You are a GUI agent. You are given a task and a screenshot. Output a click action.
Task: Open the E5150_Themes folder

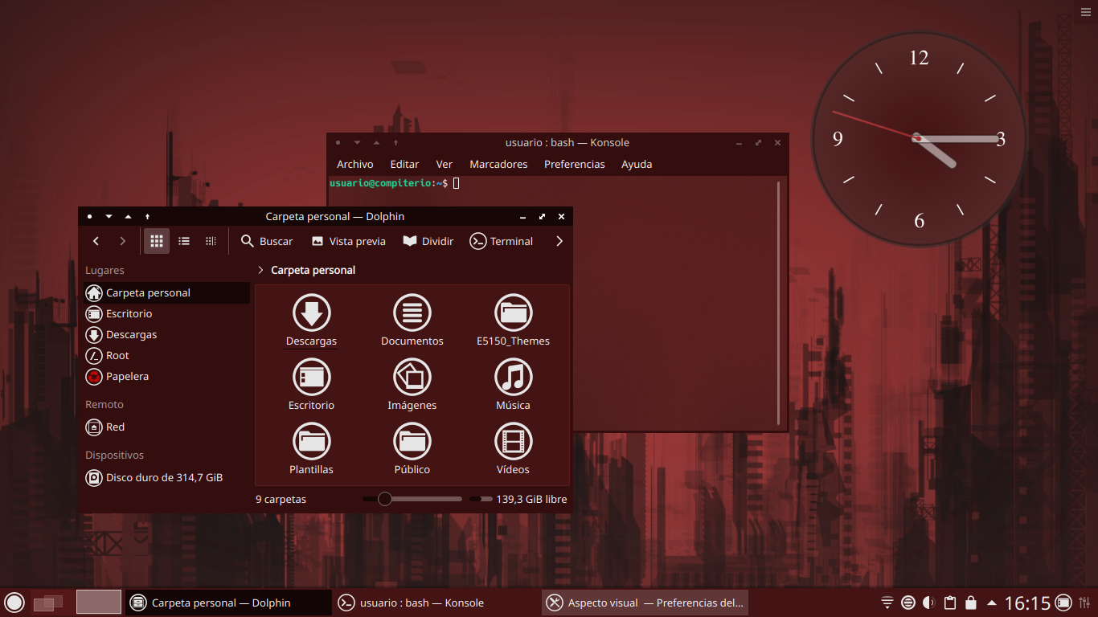click(513, 321)
